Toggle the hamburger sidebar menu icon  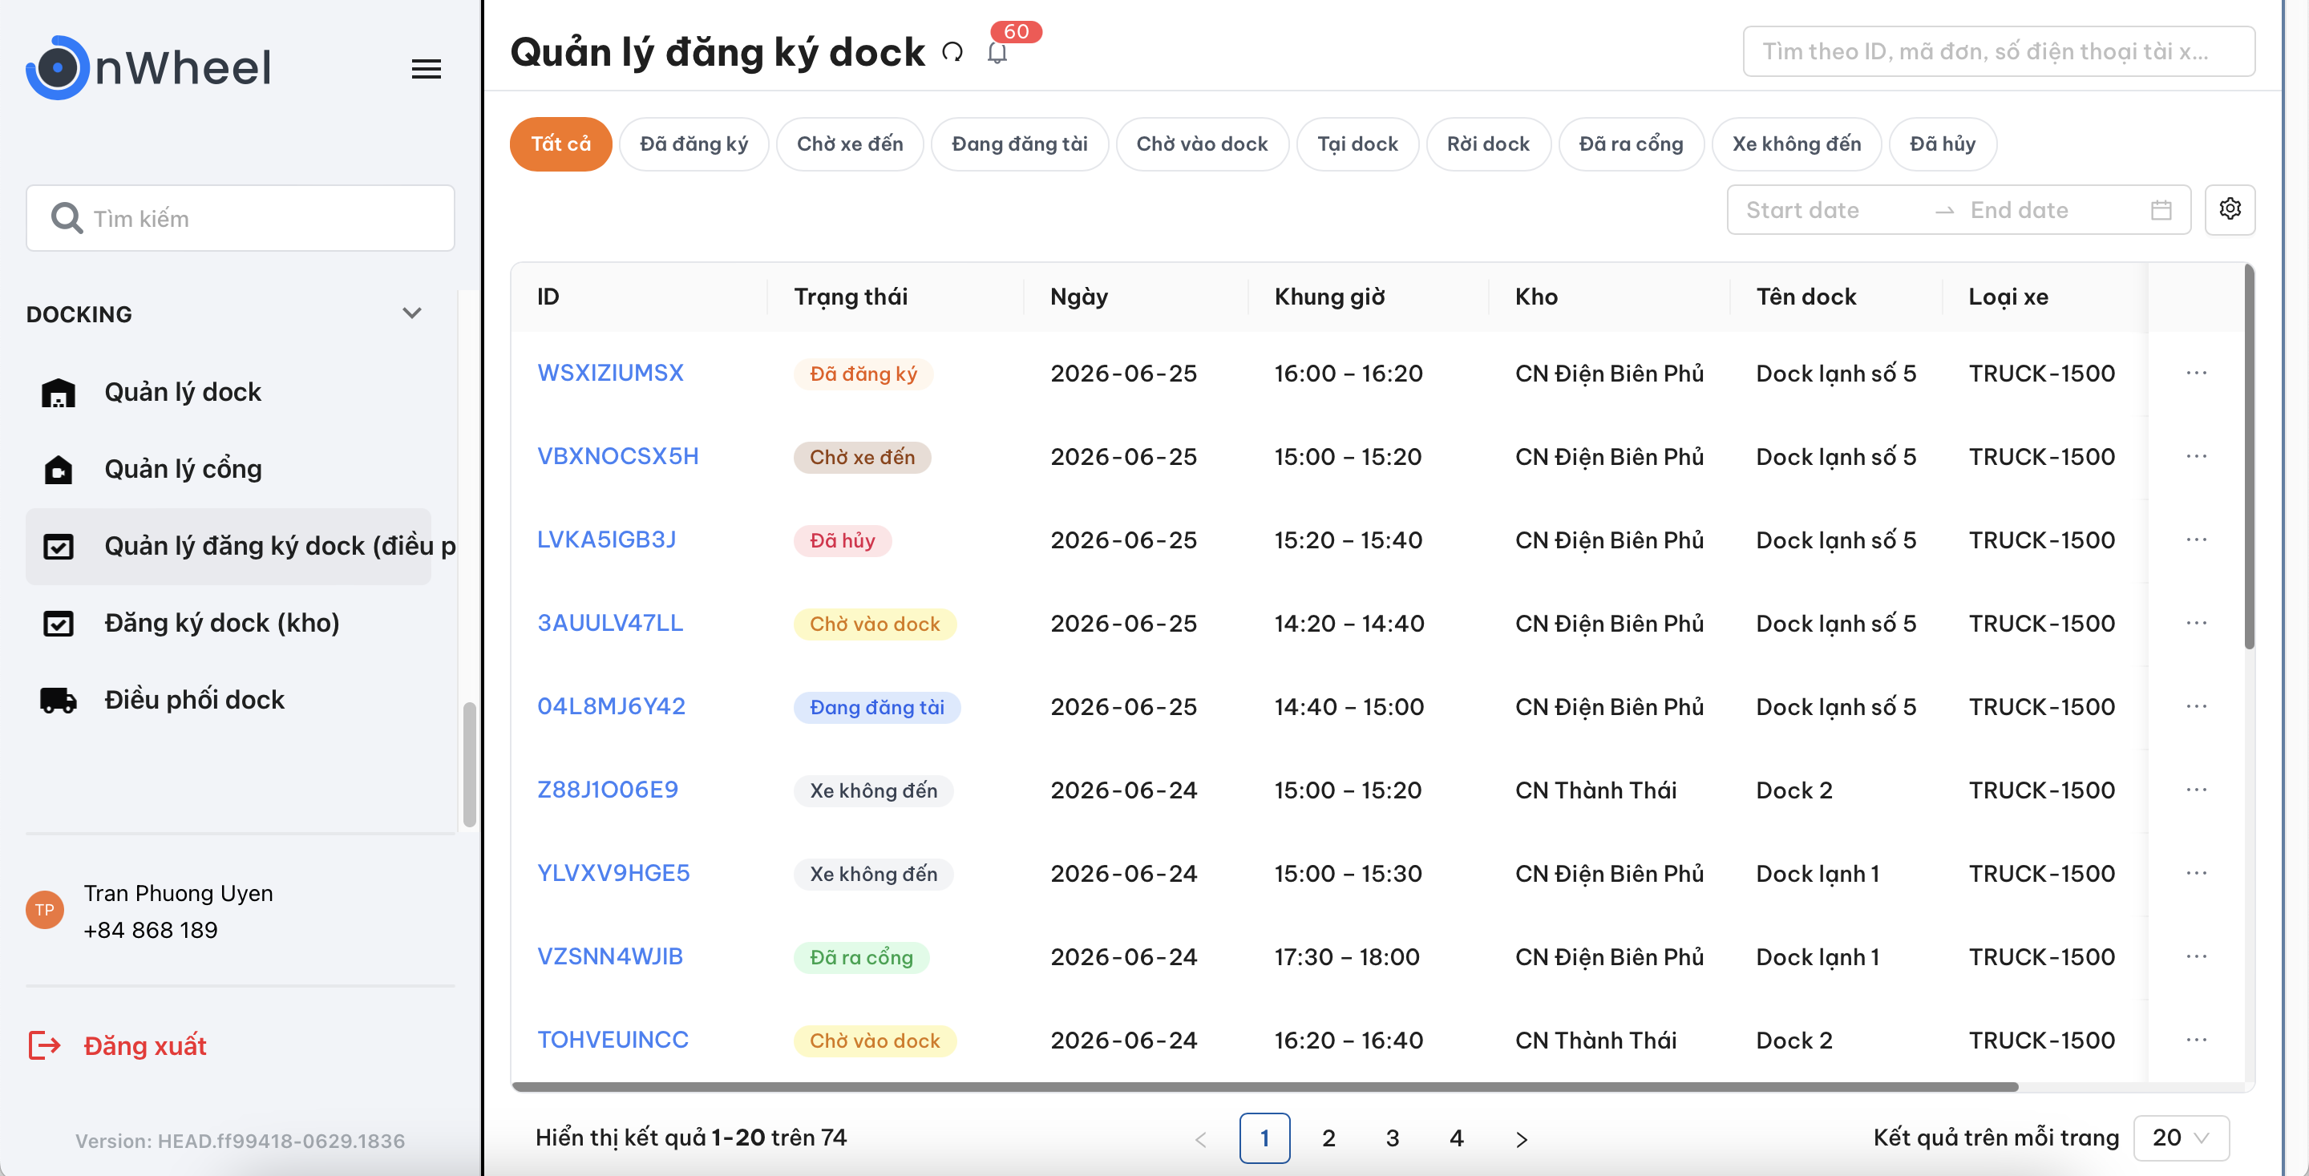pyautogui.click(x=426, y=69)
